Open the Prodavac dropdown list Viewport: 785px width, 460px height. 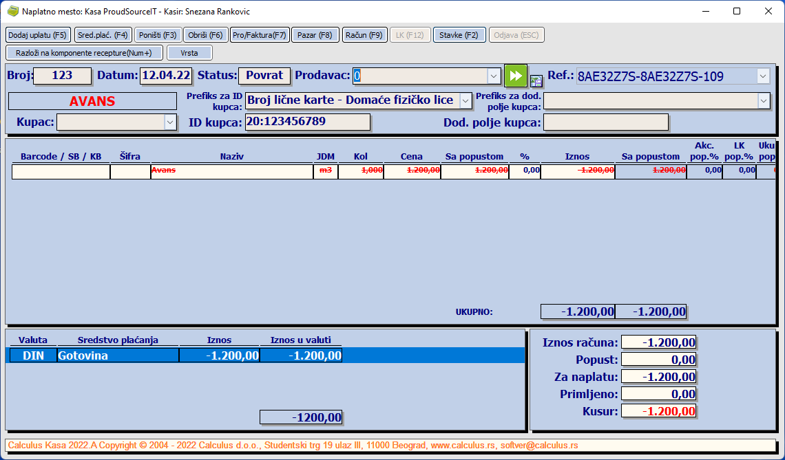click(x=494, y=76)
